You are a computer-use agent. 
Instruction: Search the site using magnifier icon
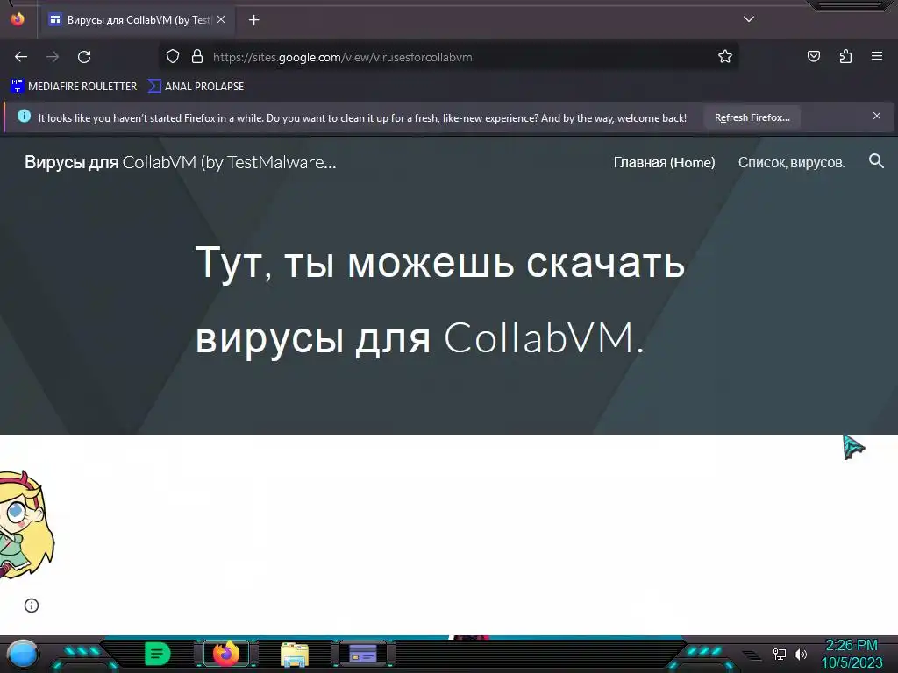[876, 161]
